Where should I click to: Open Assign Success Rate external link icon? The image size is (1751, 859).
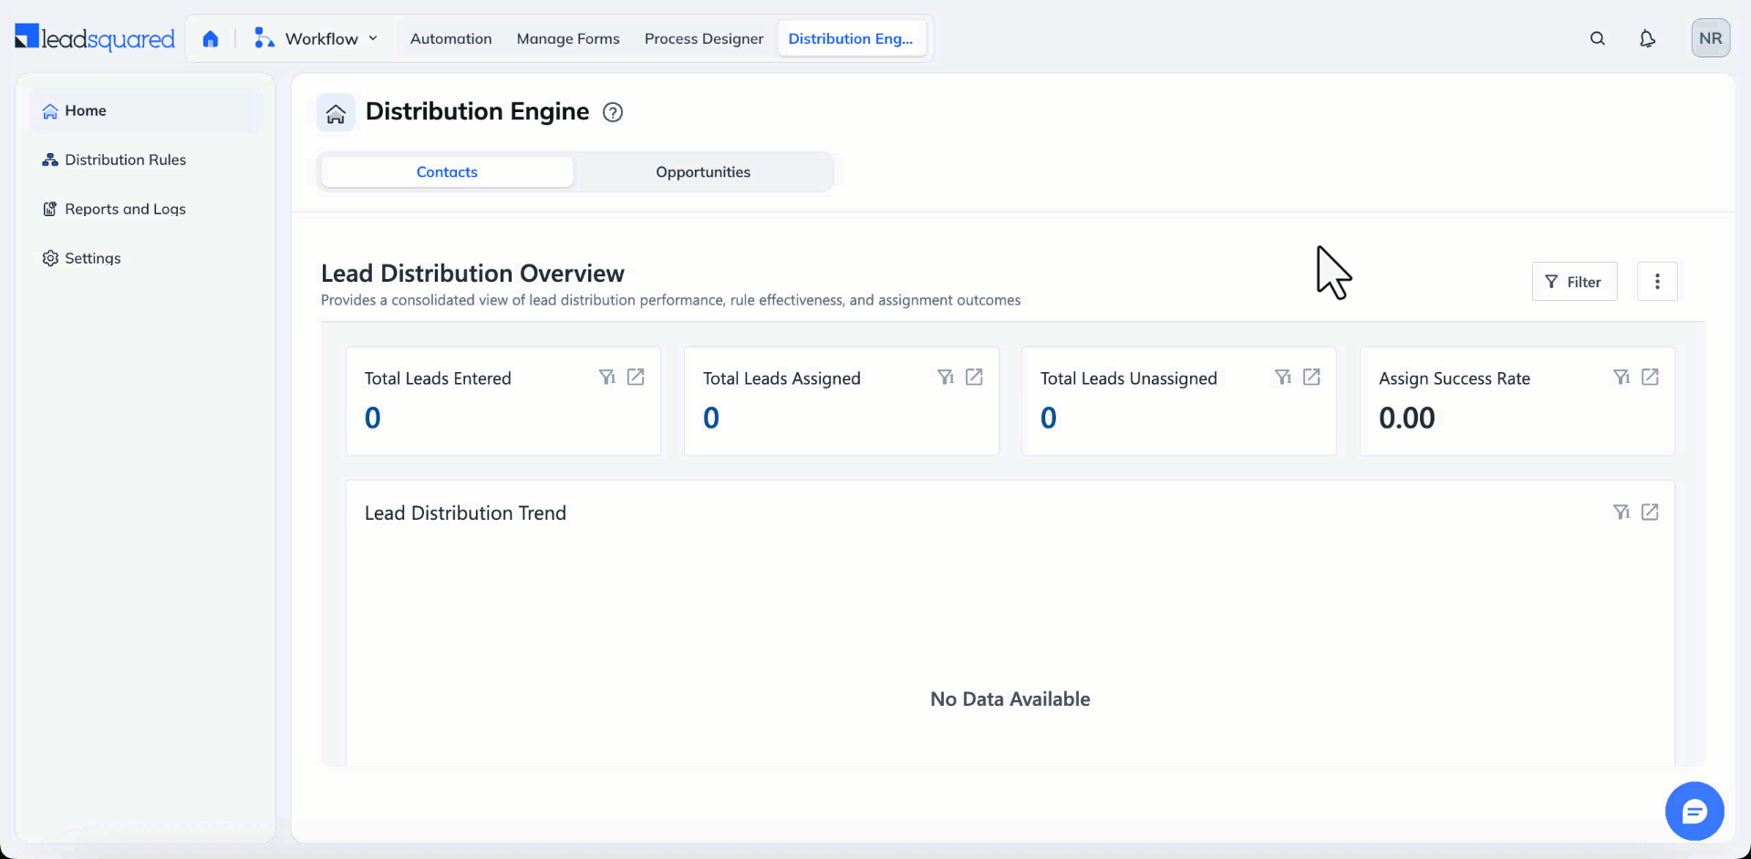point(1650,377)
